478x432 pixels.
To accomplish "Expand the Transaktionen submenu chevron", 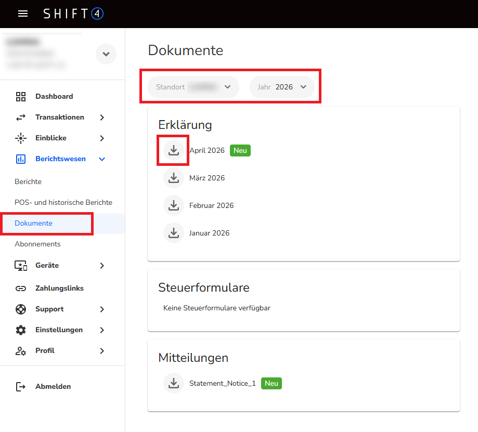I will coord(102,117).
